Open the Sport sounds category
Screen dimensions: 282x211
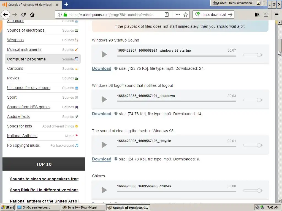(12, 98)
